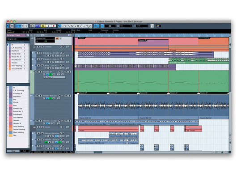Toggle the green Monitor button on Heaven Lead Vocal
Image resolution: width=237 pixels, height=178 pixels.
pos(46,142)
